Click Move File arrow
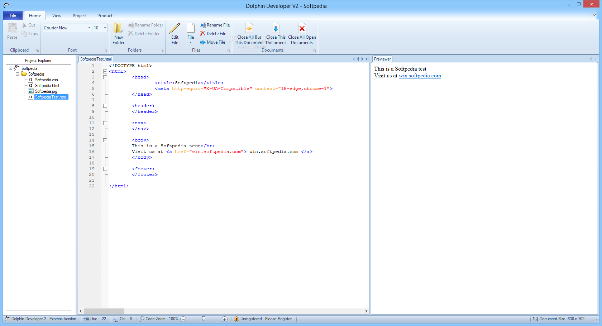This screenshot has height=326, width=602. [x=213, y=42]
